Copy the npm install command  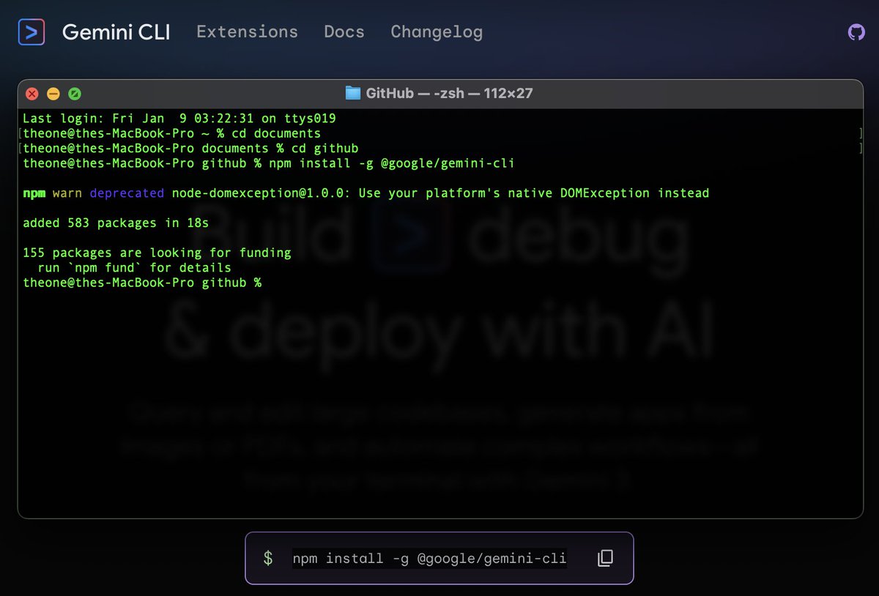(605, 558)
